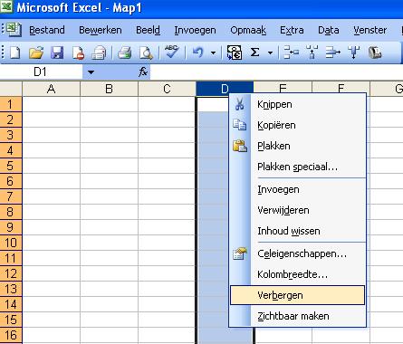The width and height of the screenshot is (403, 344).
Task: Click the fx insert function button
Action: pyautogui.click(x=143, y=72)
